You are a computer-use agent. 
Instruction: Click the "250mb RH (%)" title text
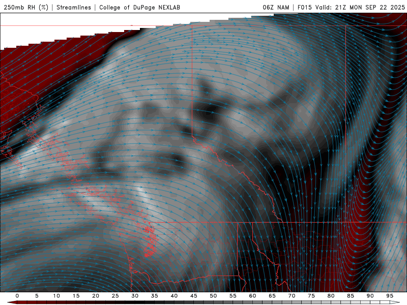26,8
